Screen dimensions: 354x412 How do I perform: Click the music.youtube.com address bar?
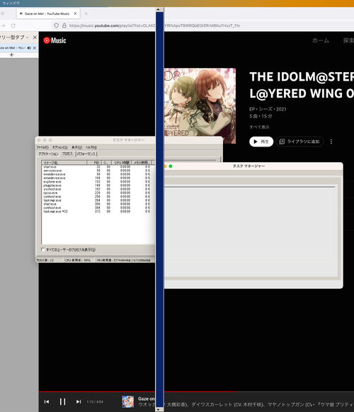(x=154, y=25)
